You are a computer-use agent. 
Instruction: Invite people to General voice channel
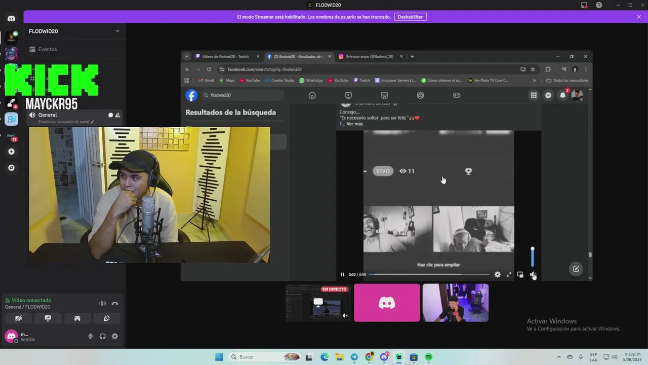click(x=117, y=115)
